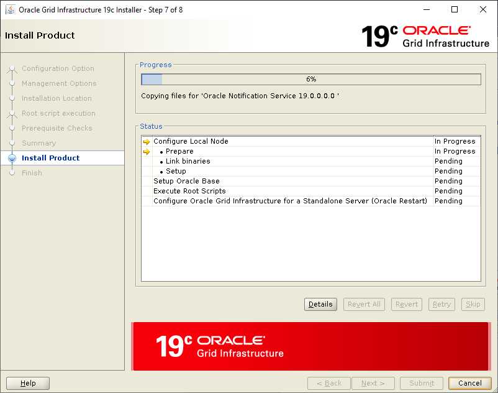Click the red Oracle 19c Grid Infrastructure banner
This screenshot has width=498, height=393.
[310, 346]
